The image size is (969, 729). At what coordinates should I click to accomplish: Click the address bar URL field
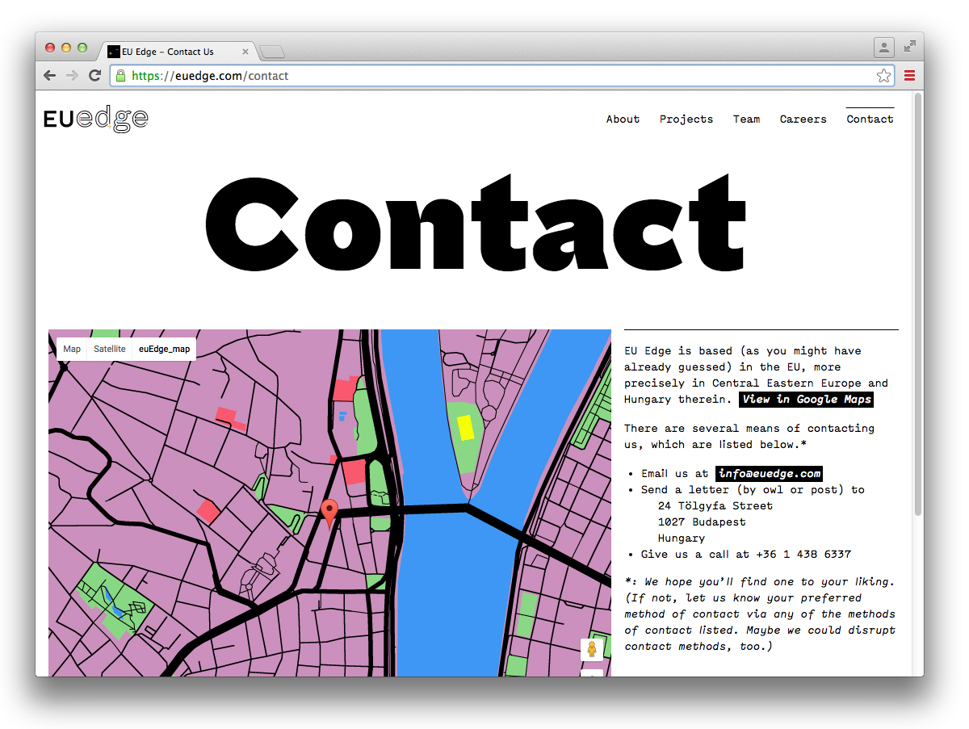[x=484, y=76]
